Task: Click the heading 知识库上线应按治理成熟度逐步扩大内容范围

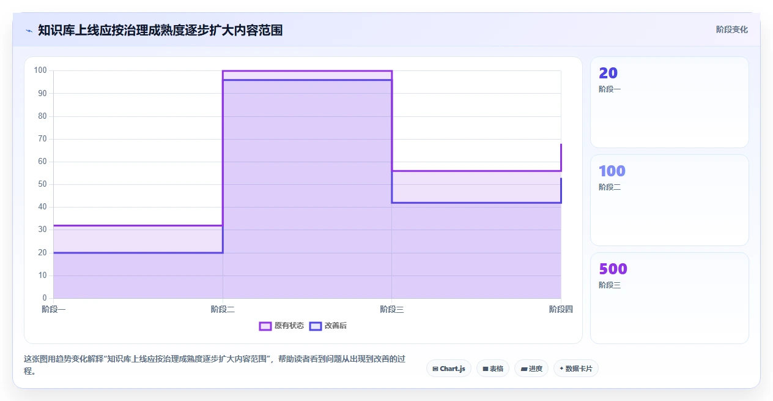Action: coord(160,30)
